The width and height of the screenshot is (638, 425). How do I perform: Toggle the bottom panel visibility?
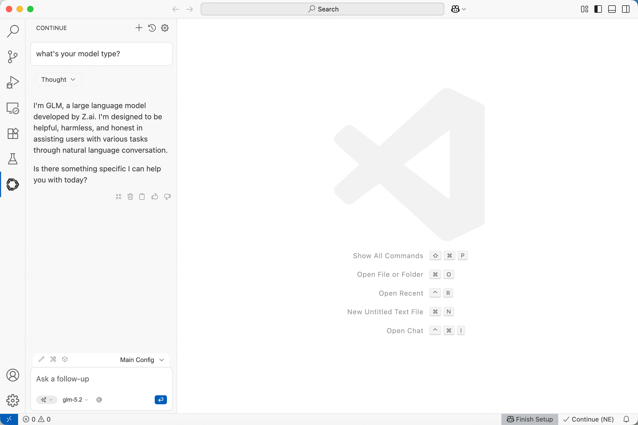[612, 9]
